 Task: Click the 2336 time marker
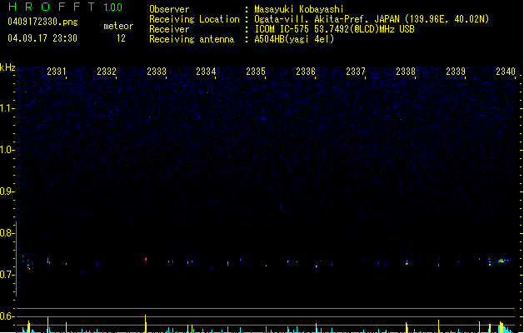tap(306, 72)
